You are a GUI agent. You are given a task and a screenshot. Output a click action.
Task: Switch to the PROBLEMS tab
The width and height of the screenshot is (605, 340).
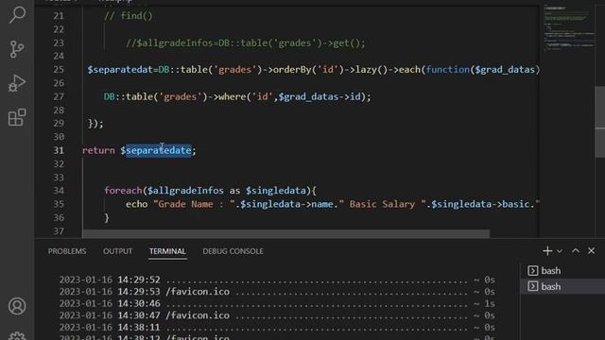67,251
